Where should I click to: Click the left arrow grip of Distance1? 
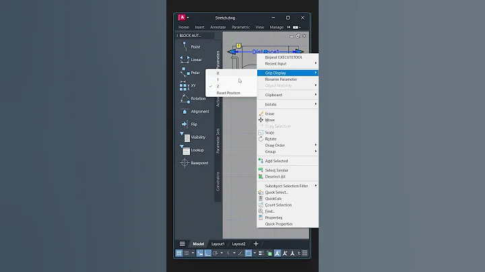point(232,52)
